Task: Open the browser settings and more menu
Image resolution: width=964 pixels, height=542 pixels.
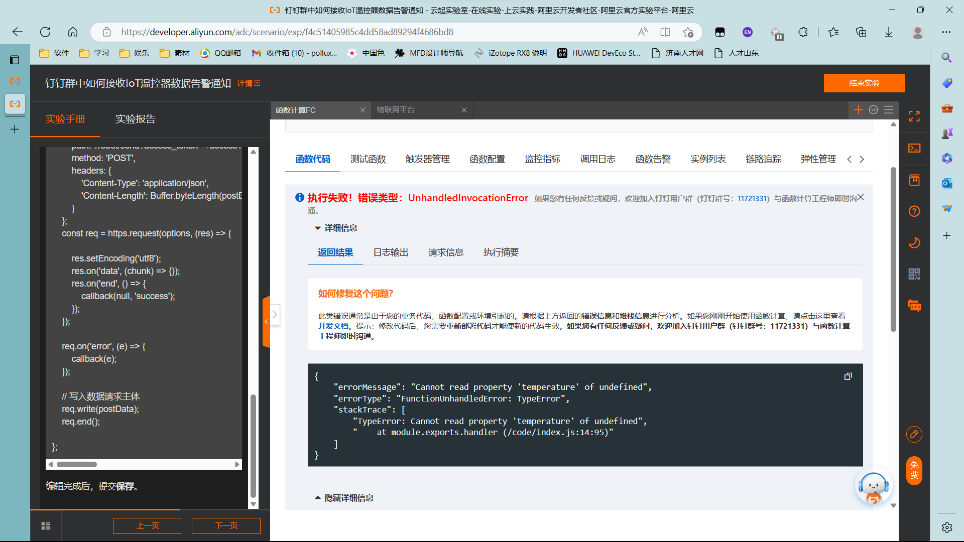Action: [x=946, y=32]
